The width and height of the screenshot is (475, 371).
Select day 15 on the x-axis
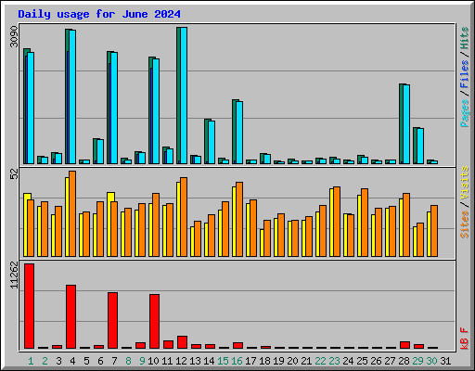click(x=223, y=361)
